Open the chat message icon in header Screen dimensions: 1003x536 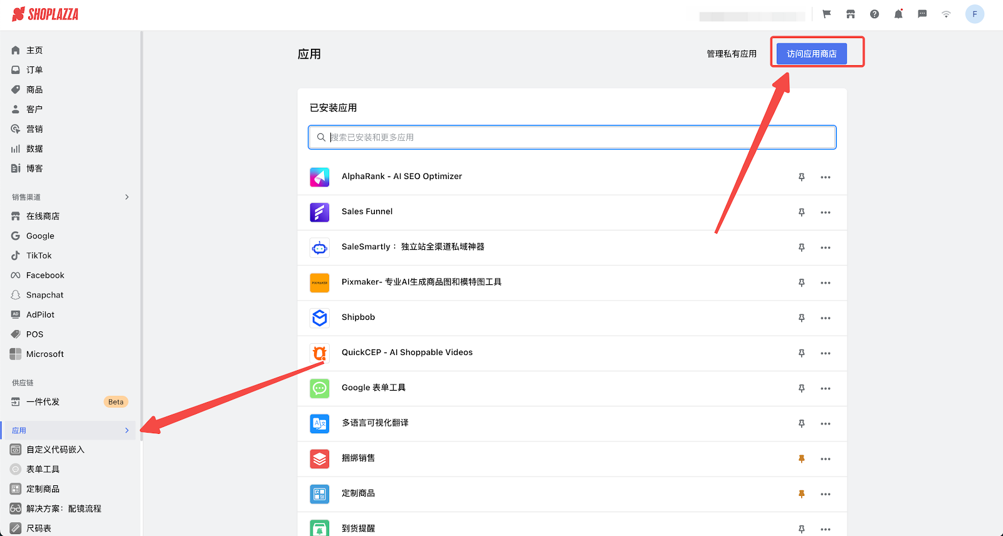[x=922, y=14]
